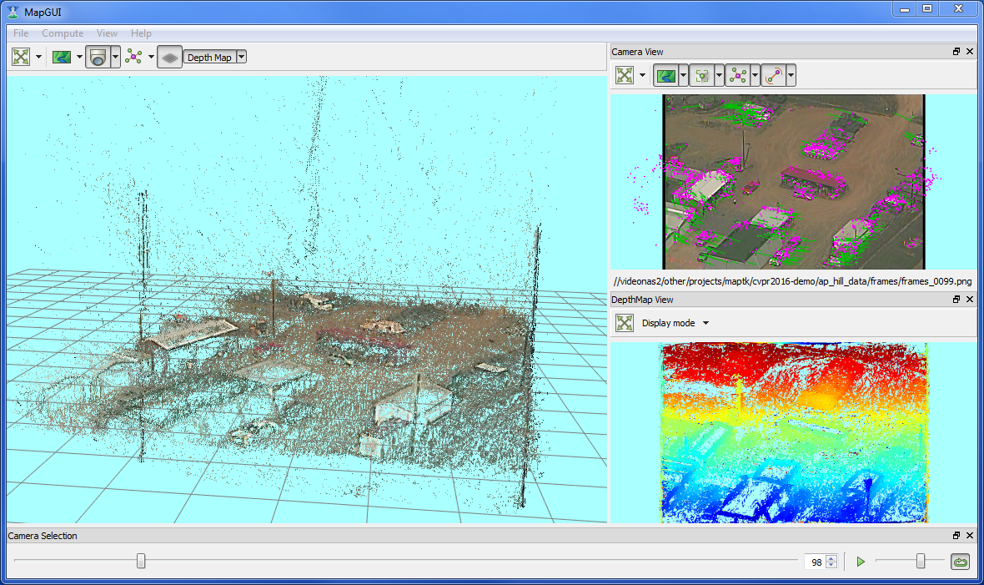Image resolution: width=984 pixels, height=585 pixels.
Task: Toggle the camera frame image in Camera View toolbar
Action: pyautogui.click(x=665, y=75)
